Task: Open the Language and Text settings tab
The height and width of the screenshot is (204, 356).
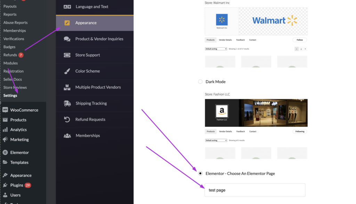Action: pos(95,7)
